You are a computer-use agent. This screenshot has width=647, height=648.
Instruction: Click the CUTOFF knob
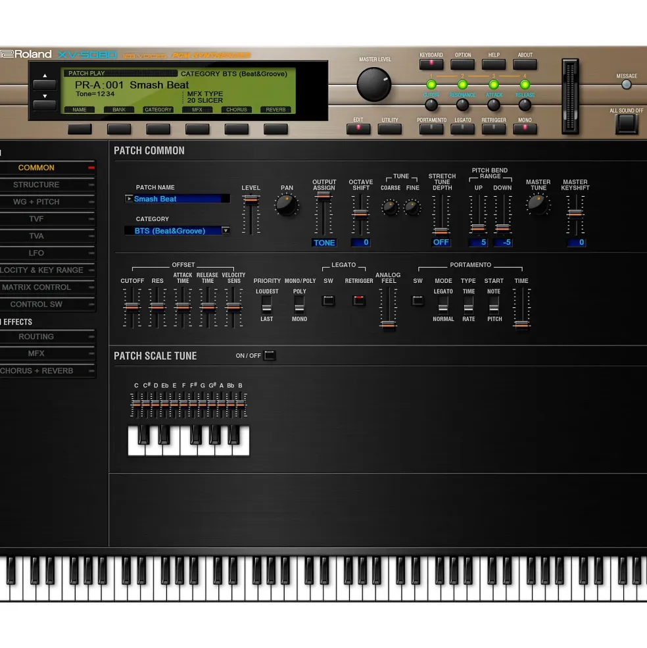click(x=431, y=105)
